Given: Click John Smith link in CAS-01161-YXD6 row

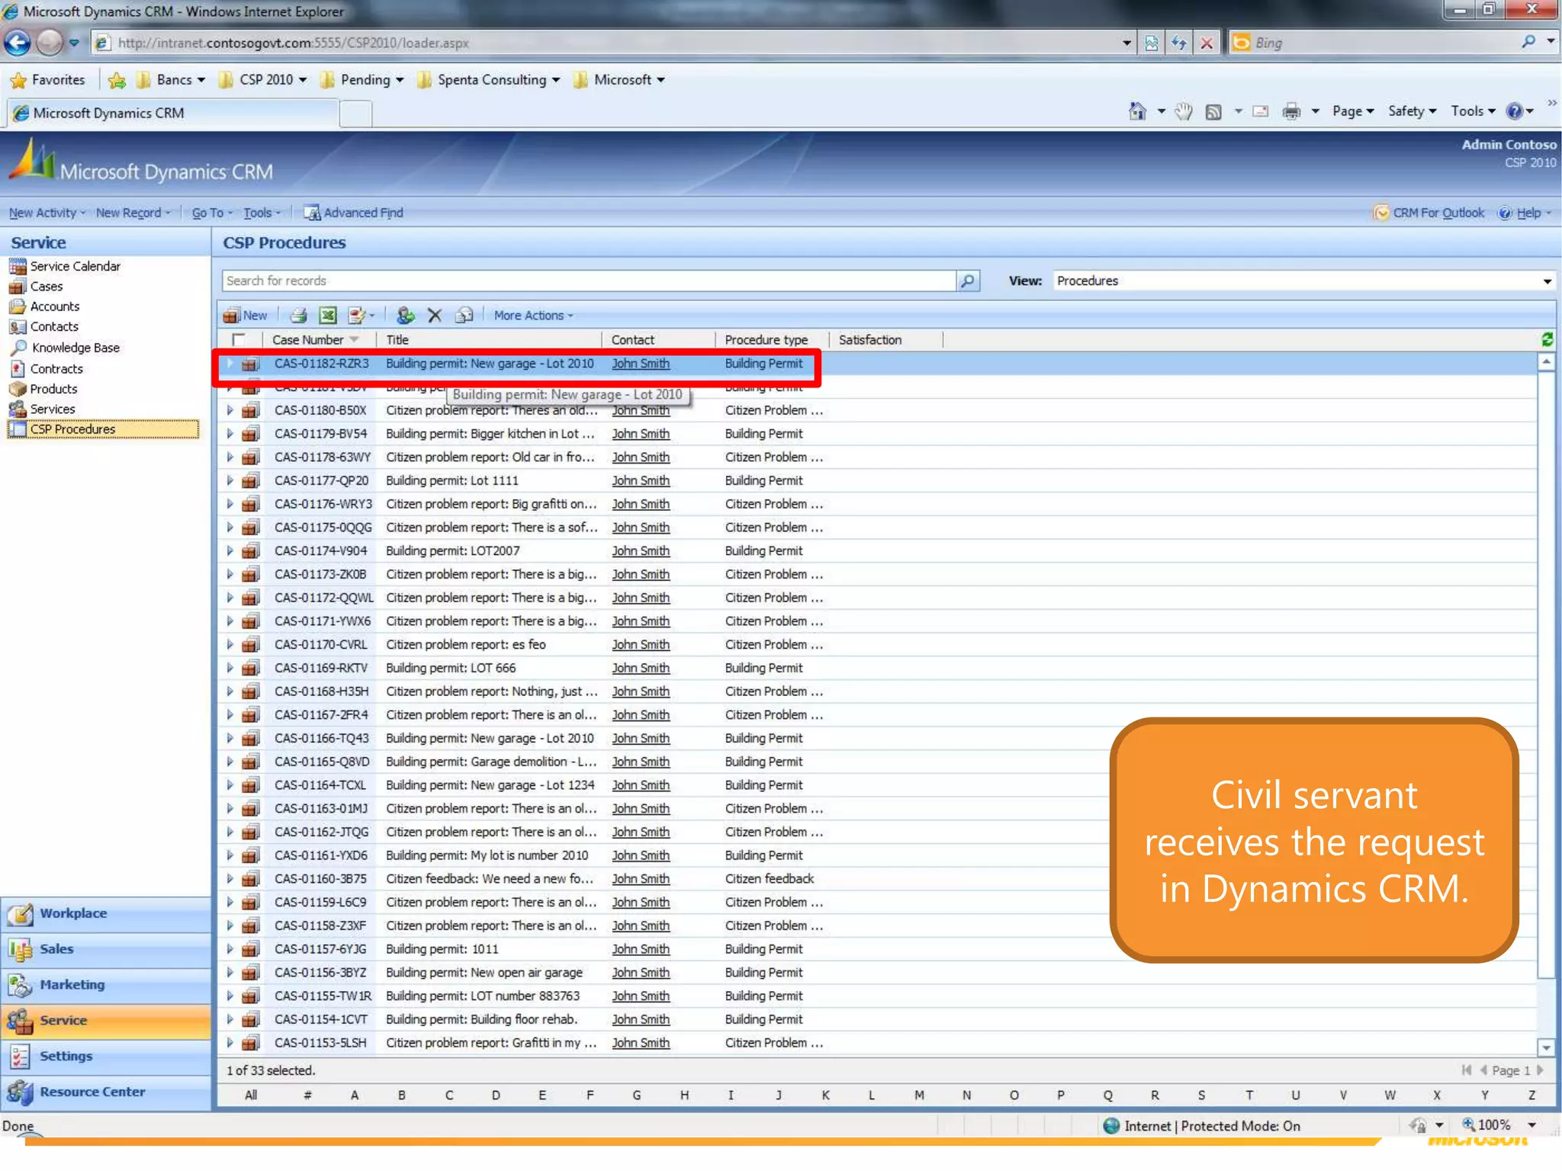Looking at the screenshot, I should (641, 855).
